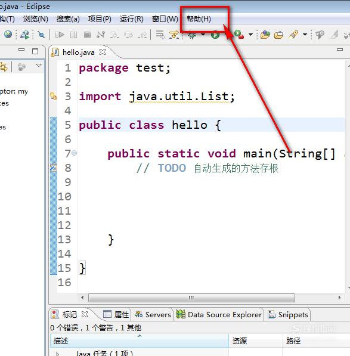Select the hello.java editor tab
Image resolution: width=350 pixels, height=356 pixels.
tap(78, 52)
